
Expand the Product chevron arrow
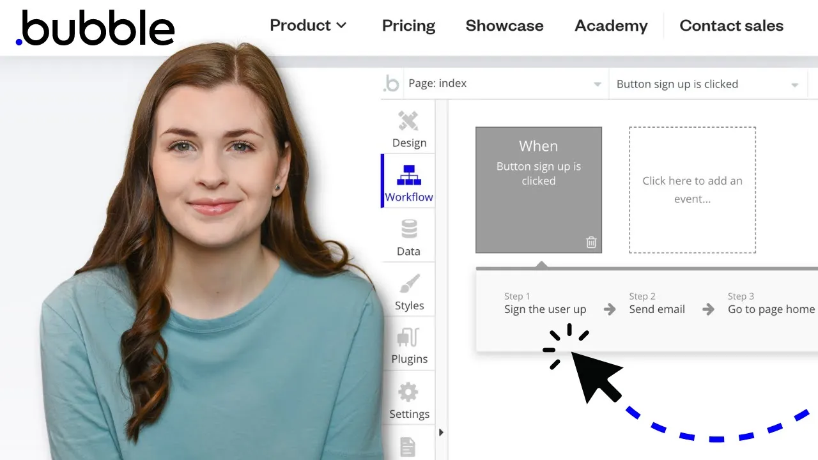[x=341, y=26]
